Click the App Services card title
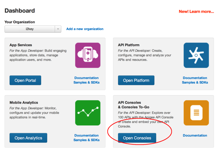This screenshot has width=221, height=154. pos(21,45)
